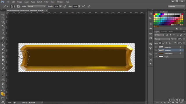Image resolution: width=186 pixels, height=104 pixels.
Task: Select the History Brush tool
Action: tap(3, 49)
